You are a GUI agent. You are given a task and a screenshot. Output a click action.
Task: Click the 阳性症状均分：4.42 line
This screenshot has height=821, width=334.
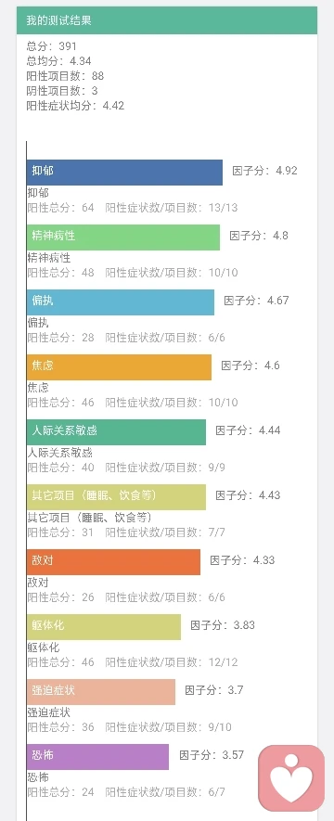[x=75, y=105]
